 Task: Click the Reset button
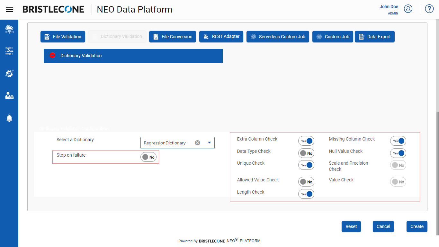tap(351, 226)
